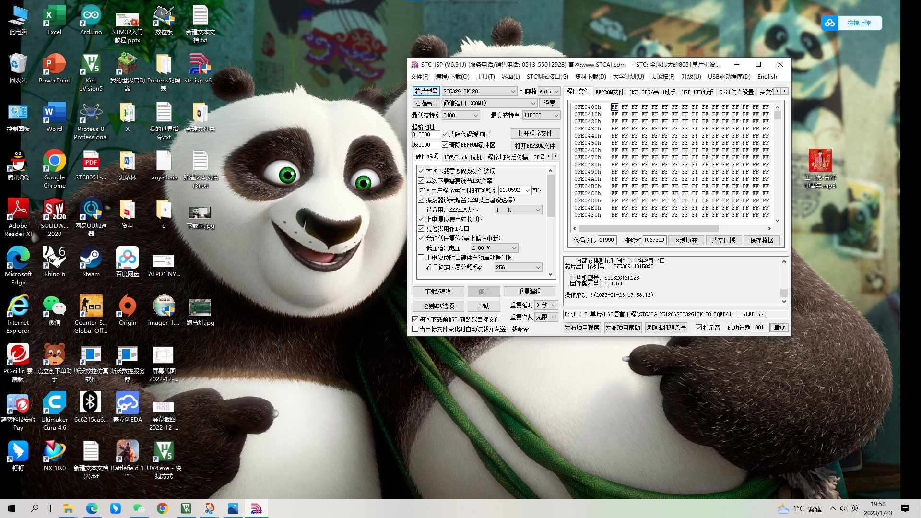
Task: Launch Steam desktop icon
Action: [91, 262]
